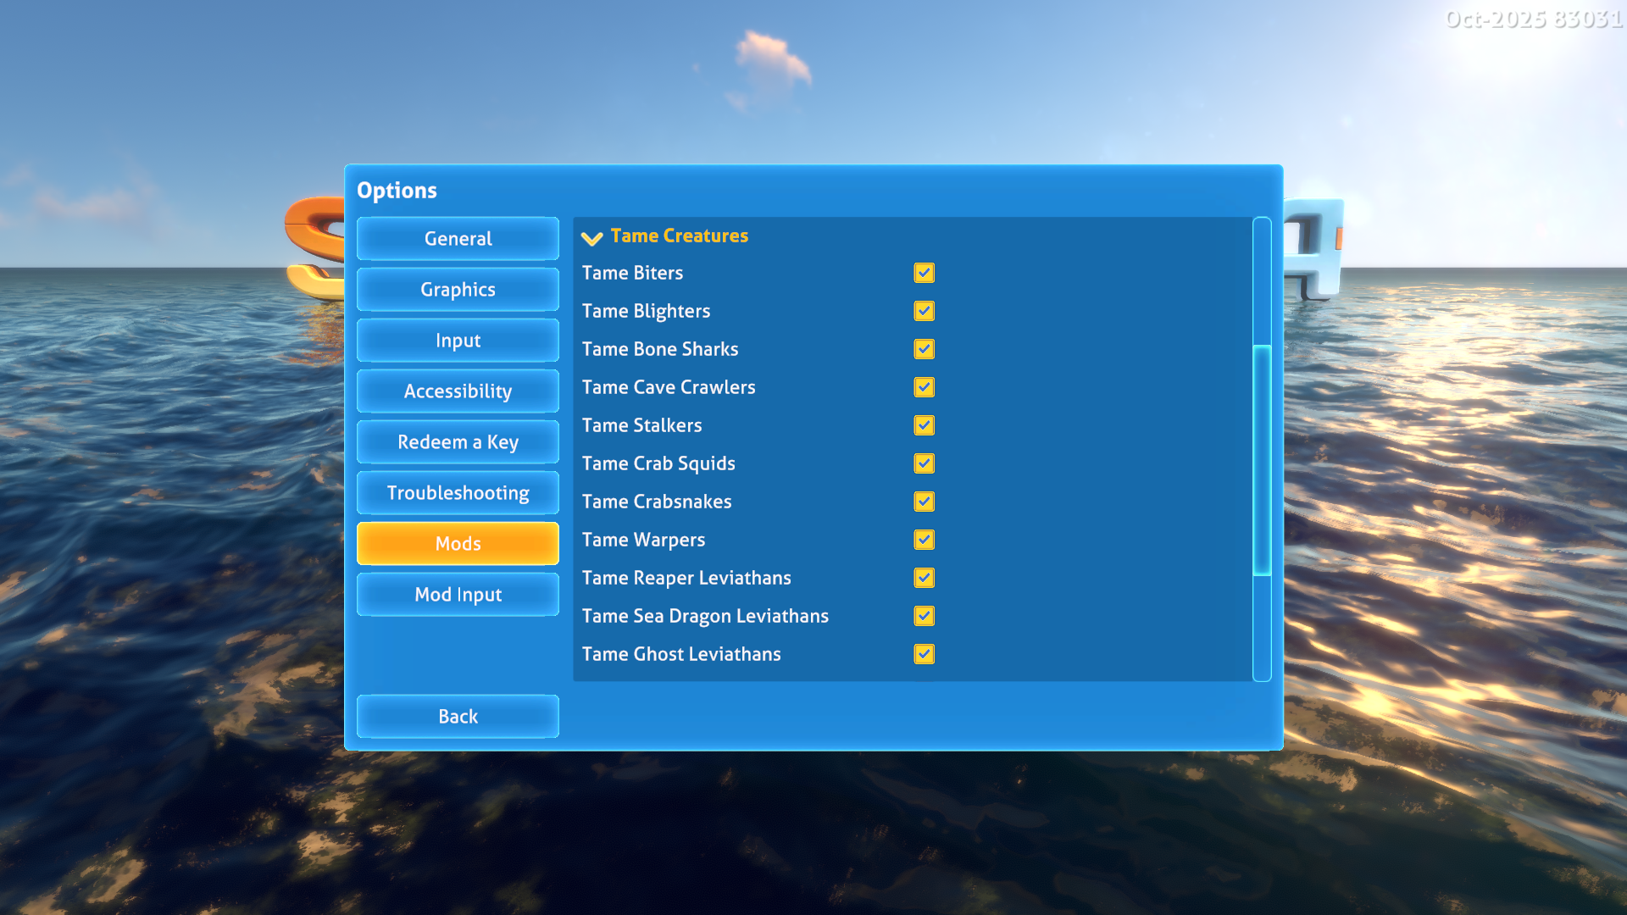Switch to the Graphics tab
Image resolution: width=1627 pixels, height=915 pixels.
click(x=458, y=290)
